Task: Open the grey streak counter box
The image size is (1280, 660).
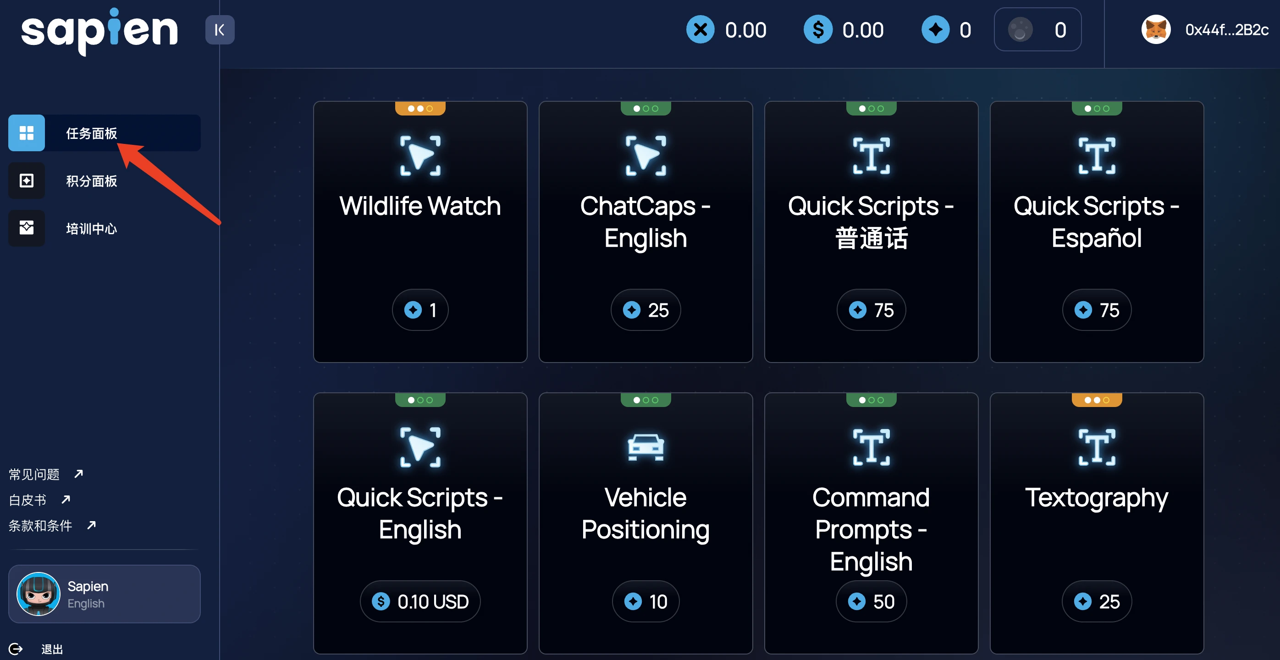Action: pyautogui.click(x=1037, y=30)
